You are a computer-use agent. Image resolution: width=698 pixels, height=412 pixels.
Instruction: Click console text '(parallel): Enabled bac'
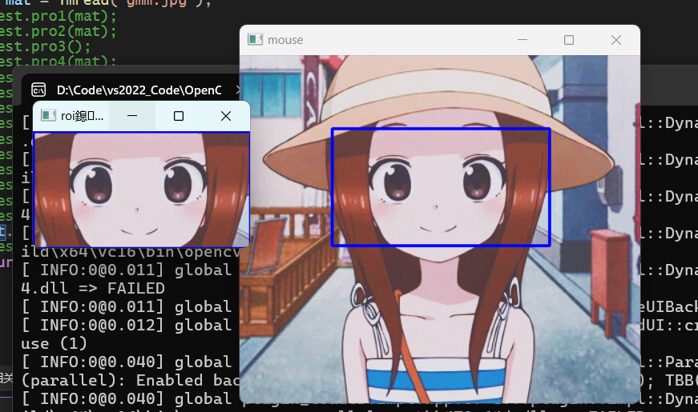[x=131, y=381]
